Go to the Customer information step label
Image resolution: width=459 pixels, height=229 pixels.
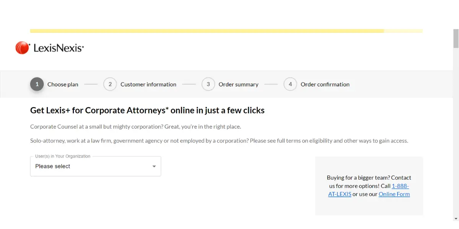click(148, 84)
